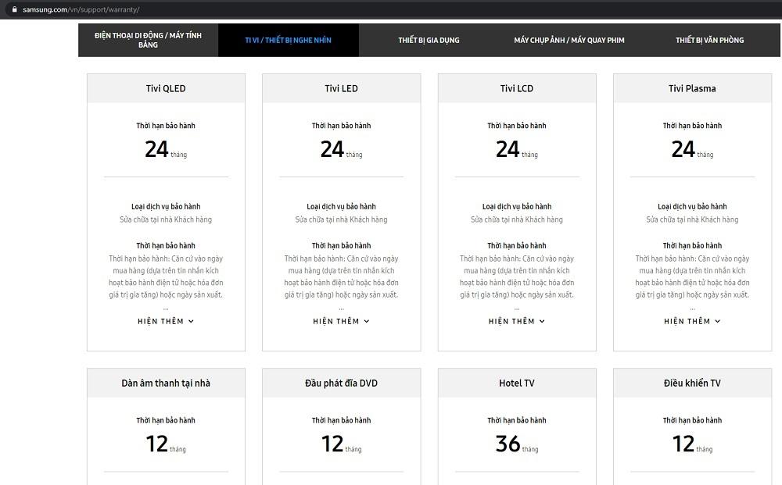Select the Điều khiển TV card header
782x485 pixels.
coord(692,383)
